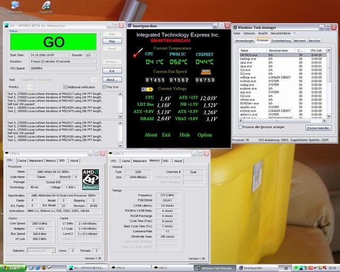Image resolution: width=340 pixels, height=272 pixels.
Task: Click title bar icon of CPU-Z window showing processor info
Action: click(x=7, y=154)
